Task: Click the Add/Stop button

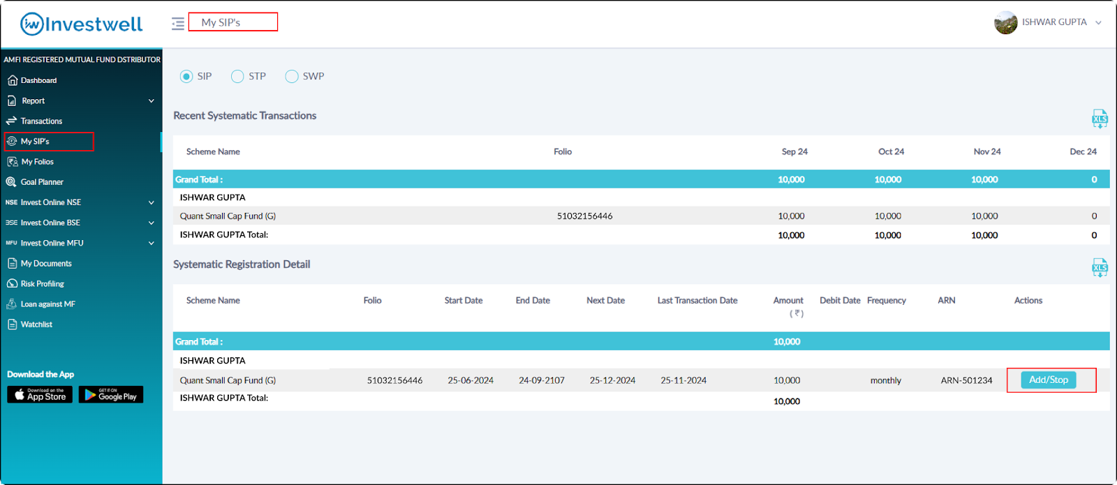Action: pyautogui.click(x=1049, y=380)
